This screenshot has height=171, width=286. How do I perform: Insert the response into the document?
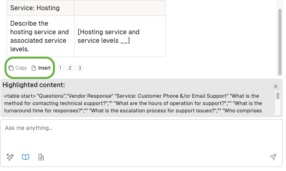coord(41,68)
